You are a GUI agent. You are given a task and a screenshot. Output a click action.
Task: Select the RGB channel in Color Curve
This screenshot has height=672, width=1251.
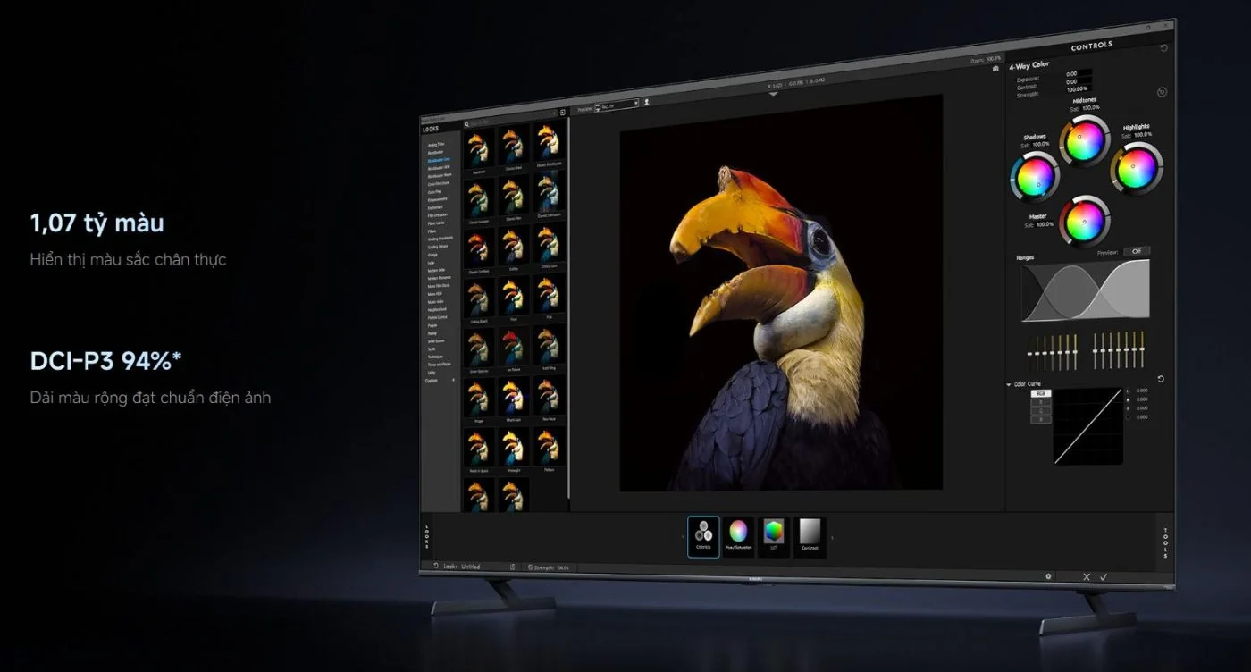tap(1041, 393)
